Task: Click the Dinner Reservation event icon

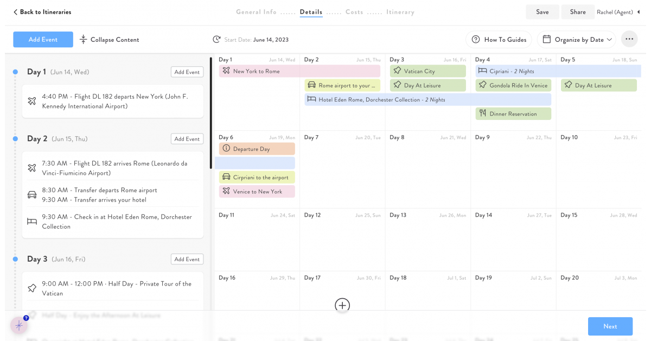Action: 483,114
